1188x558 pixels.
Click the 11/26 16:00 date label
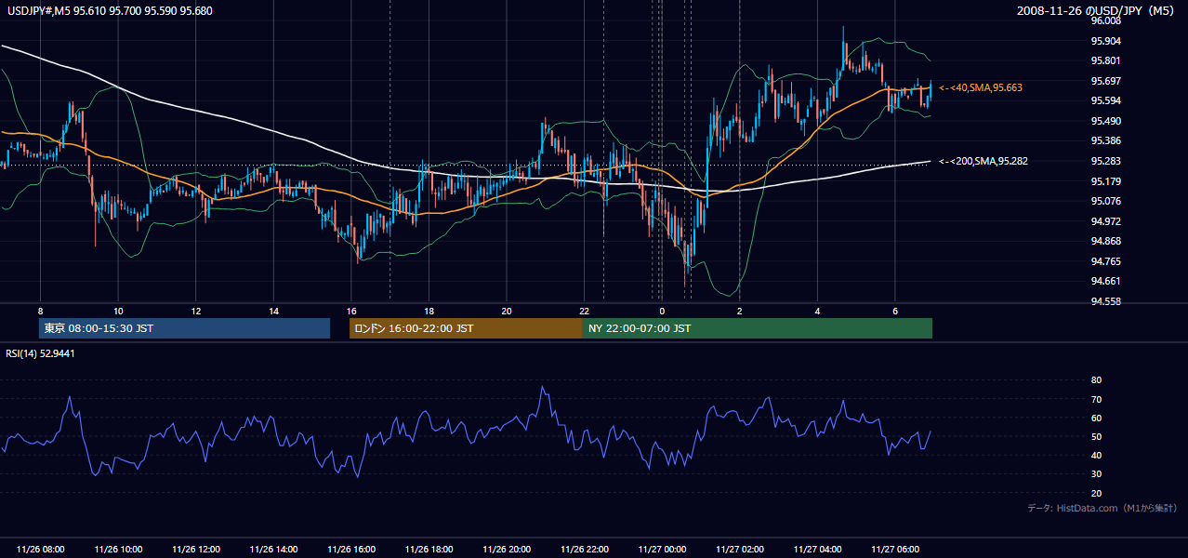point(351,550)
